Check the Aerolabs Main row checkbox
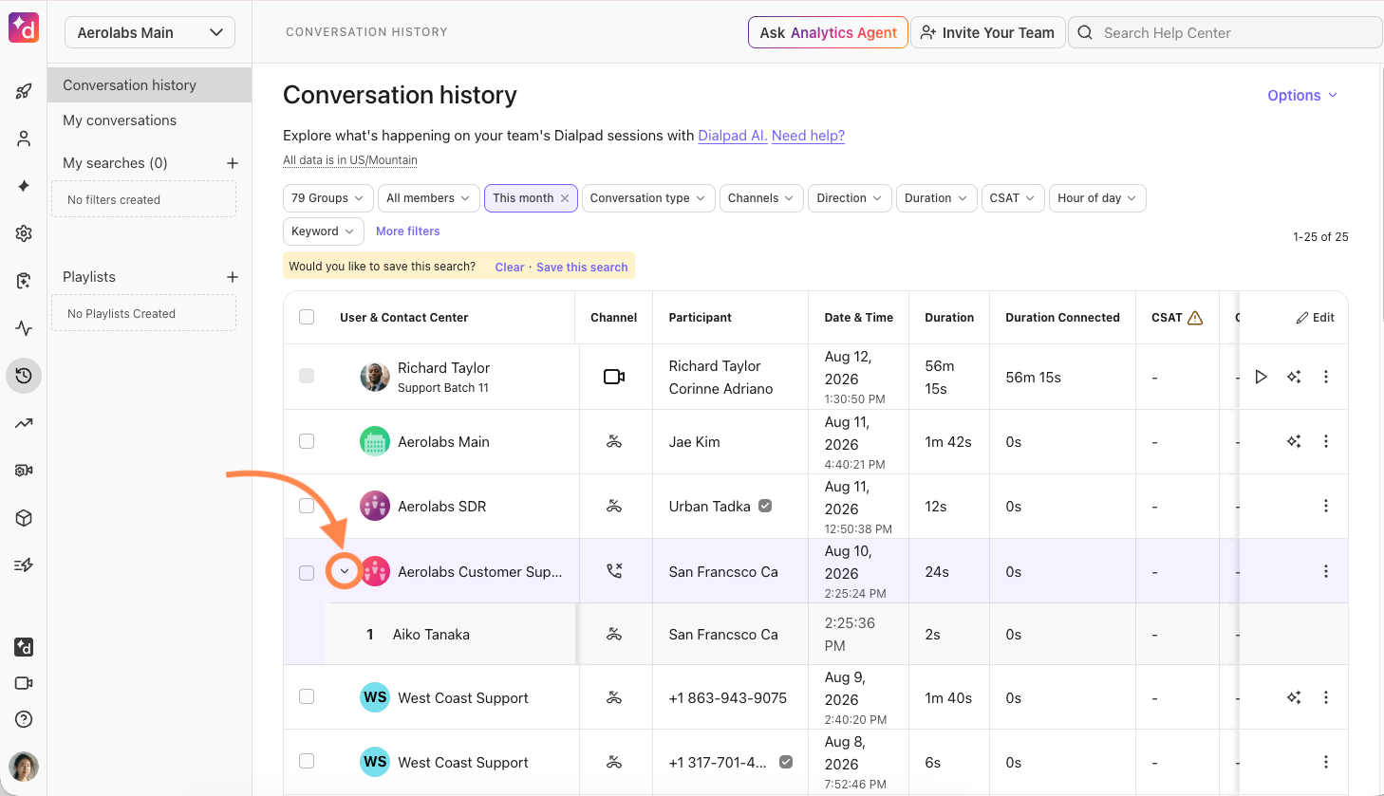The height and width of the screenshot is (796, 1384). 307,441
